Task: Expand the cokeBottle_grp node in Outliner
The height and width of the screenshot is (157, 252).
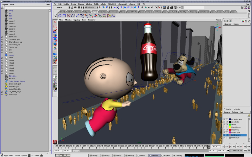Action: coord(2,45)
